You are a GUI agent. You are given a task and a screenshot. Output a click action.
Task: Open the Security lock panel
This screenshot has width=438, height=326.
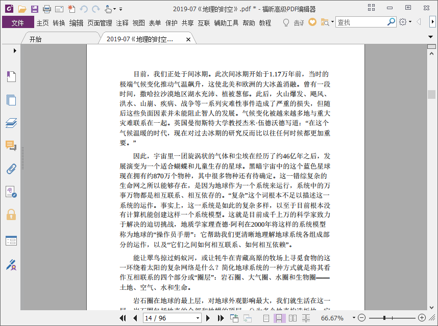pos(11,215)
